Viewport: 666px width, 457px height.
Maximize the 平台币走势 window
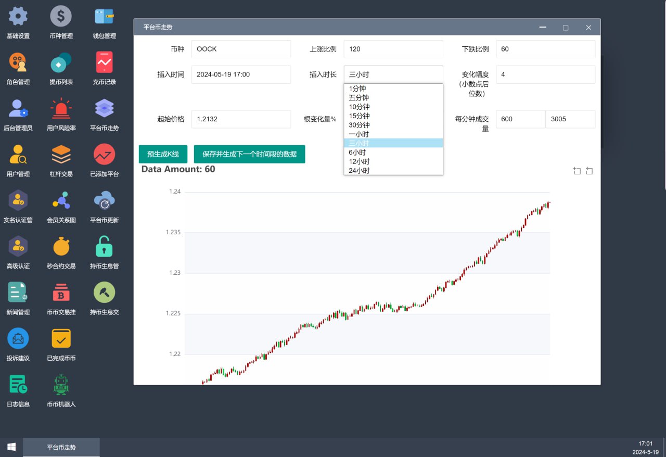(x=566, y=28)
